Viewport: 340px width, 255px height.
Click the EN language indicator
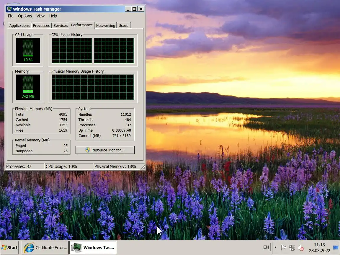click(266, 247)
